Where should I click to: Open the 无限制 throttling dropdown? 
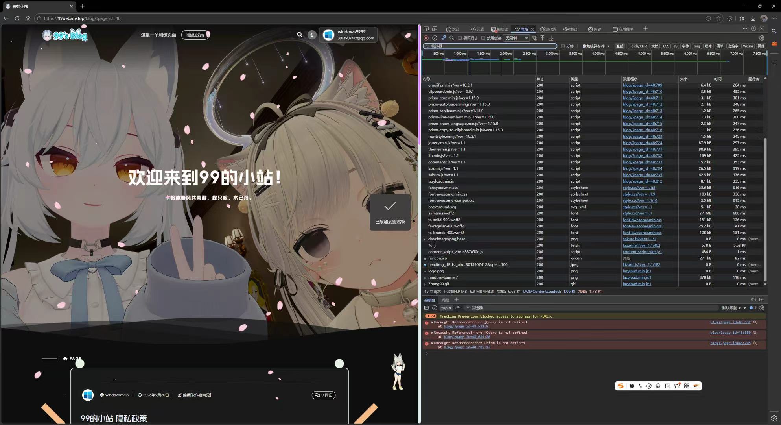point(516,38)
